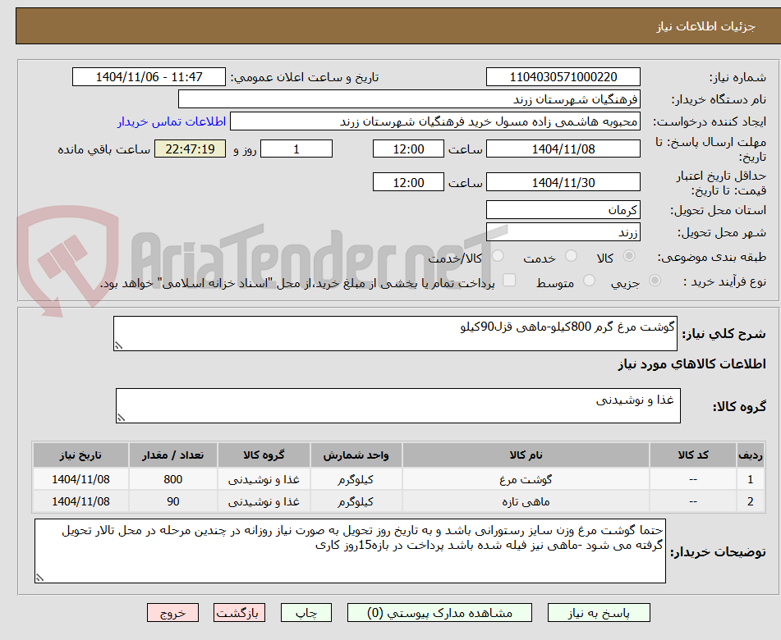Viewport: 781px width, 640px height.
Task: Select the جزیی purchase type option
Action: [655, 280]
